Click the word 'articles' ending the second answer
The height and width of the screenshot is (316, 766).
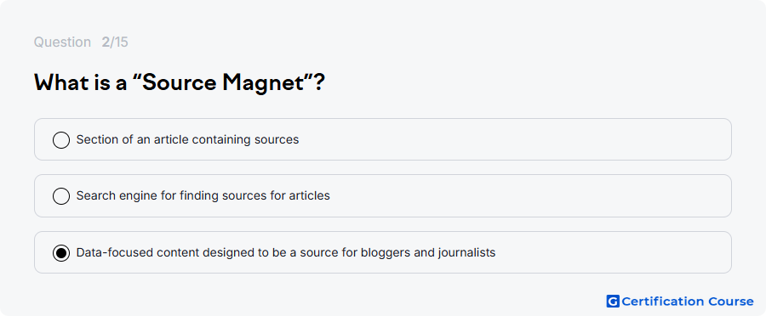[313, 195]
